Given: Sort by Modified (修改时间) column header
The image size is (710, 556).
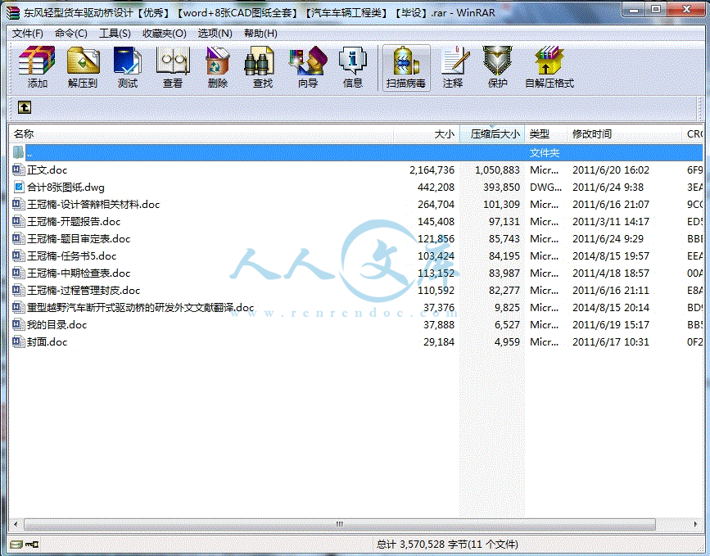Looking at the screenshot, I should point(624,134).
